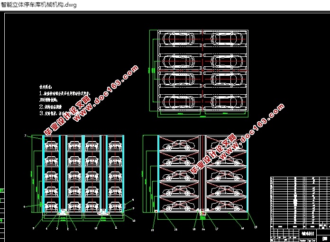Click the top-left car in plan view
Image resolution: width=330 pixels, height=242 pixels.
point(178,39)
